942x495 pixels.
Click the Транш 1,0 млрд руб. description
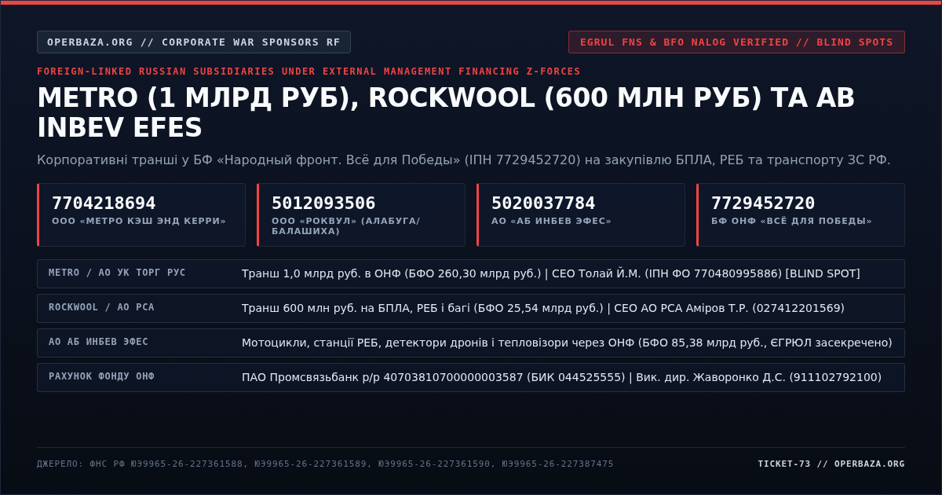[551, 273]
